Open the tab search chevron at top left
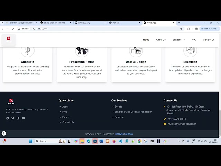The image size is (221, 166). pyautogui.click(x=2, y=22)
